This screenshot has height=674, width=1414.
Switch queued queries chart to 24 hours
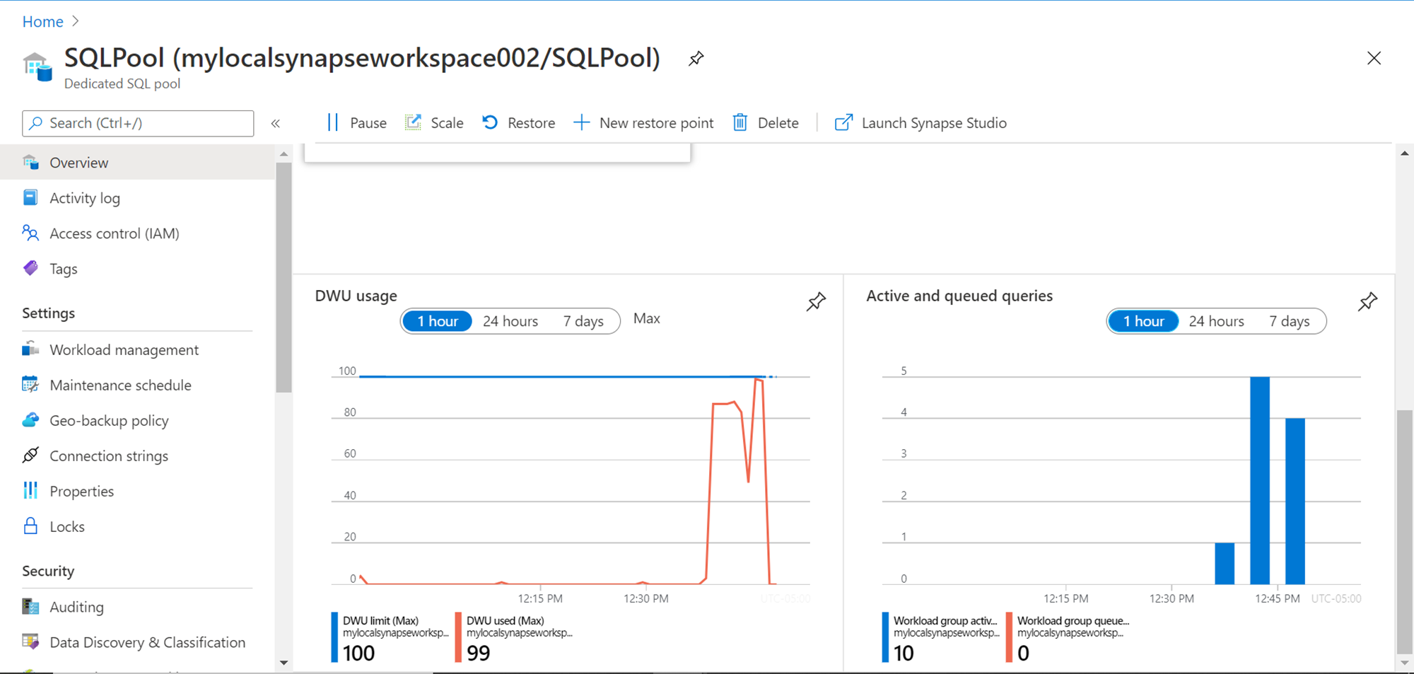[x=1216, y=322]
